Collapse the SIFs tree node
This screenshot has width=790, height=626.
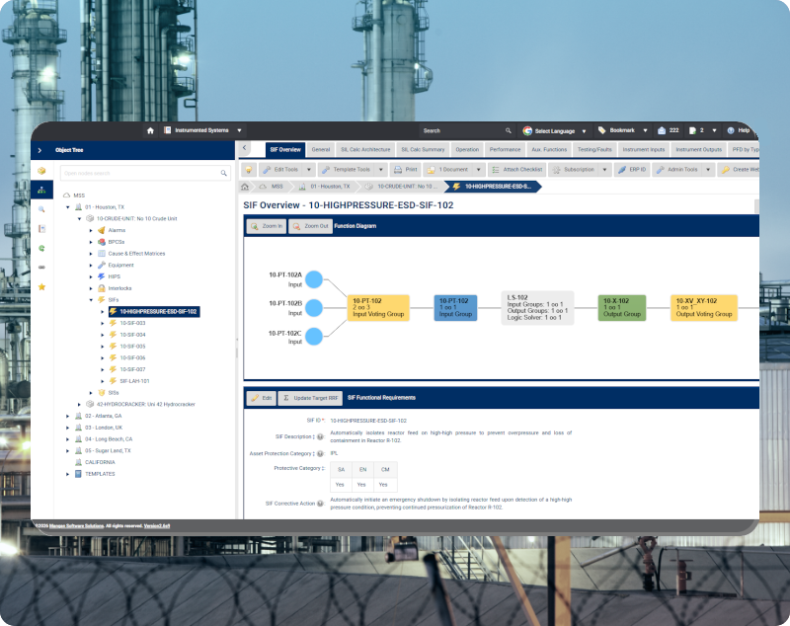91,299
